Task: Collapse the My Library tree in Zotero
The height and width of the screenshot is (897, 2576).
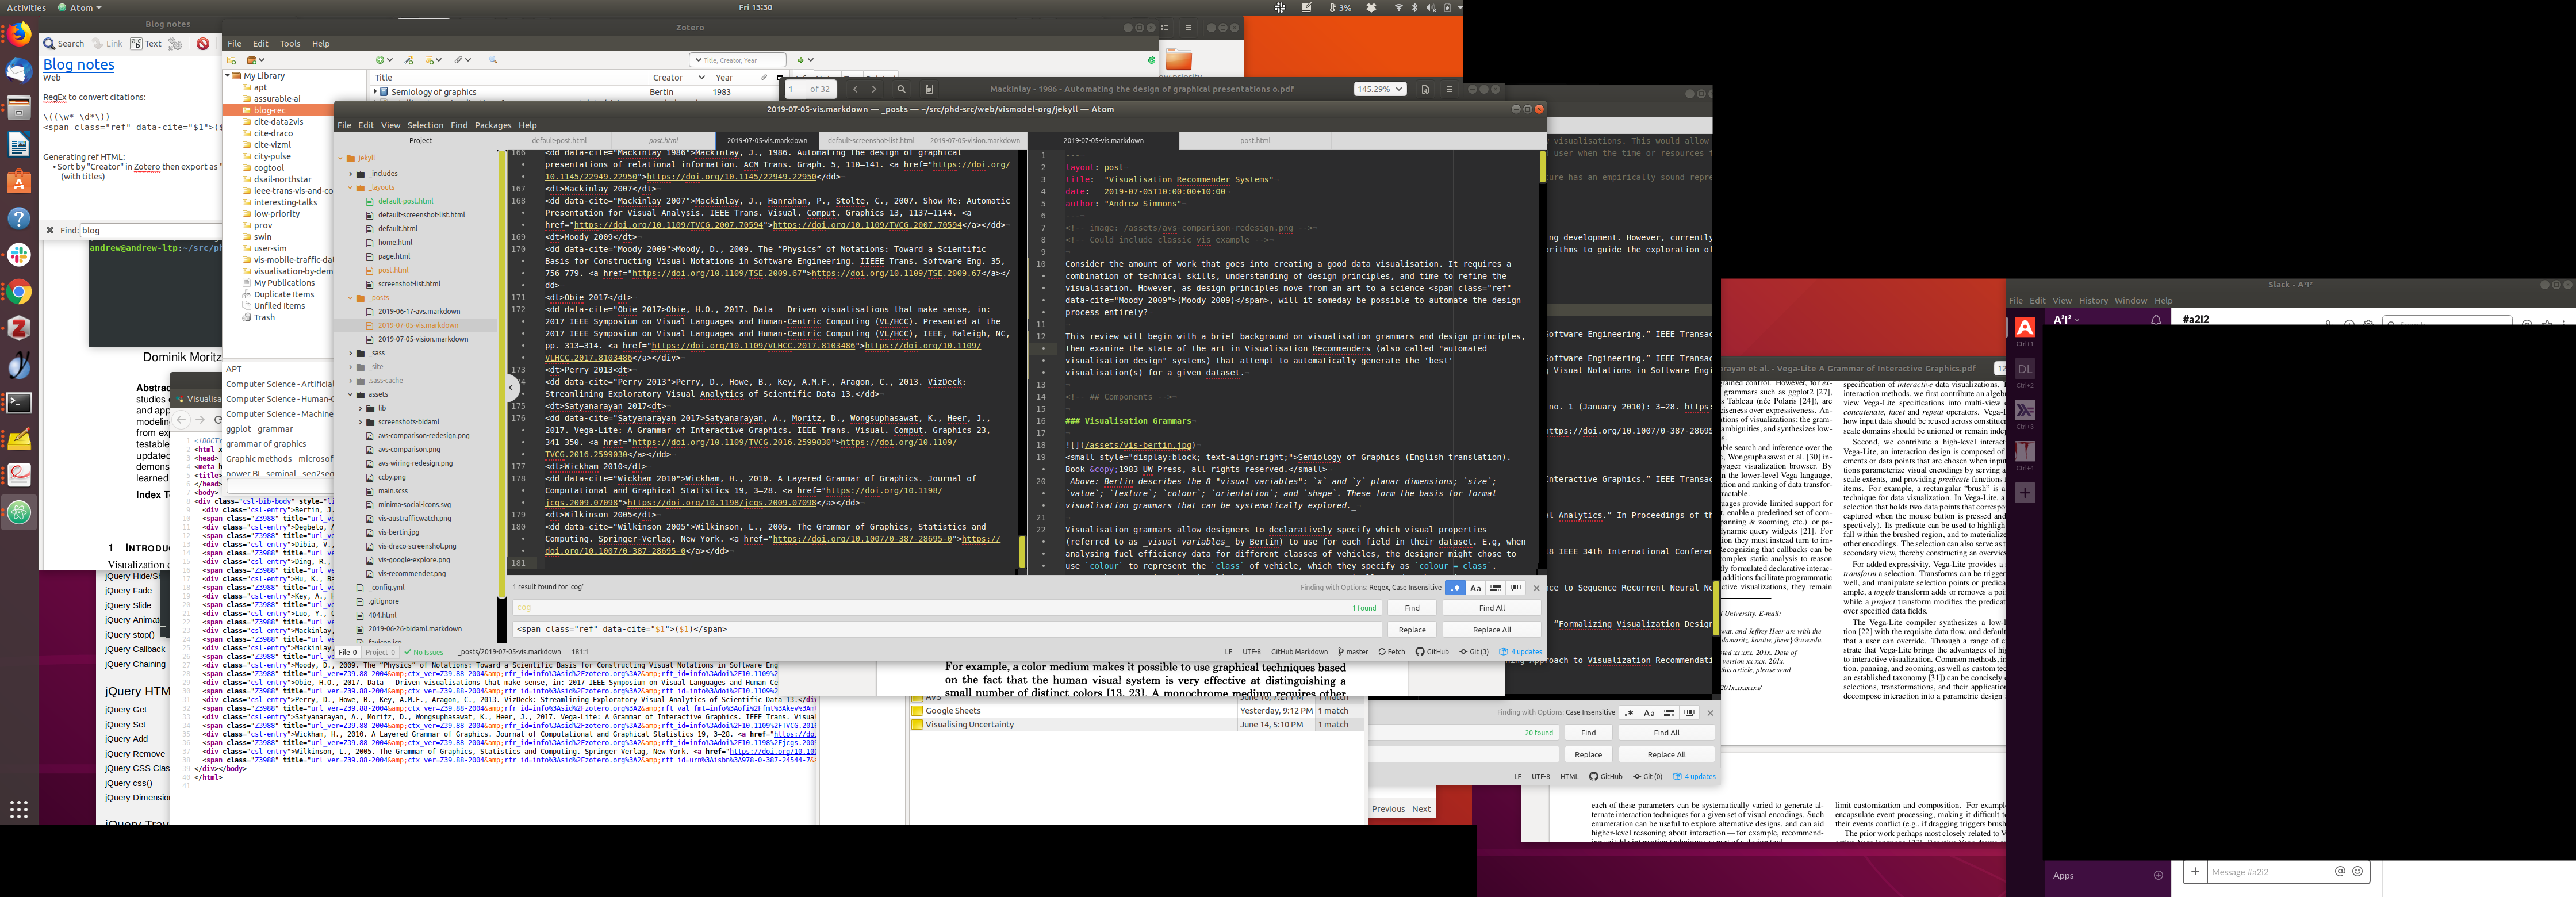Action: pyautogui.click(x=228, y=76)
